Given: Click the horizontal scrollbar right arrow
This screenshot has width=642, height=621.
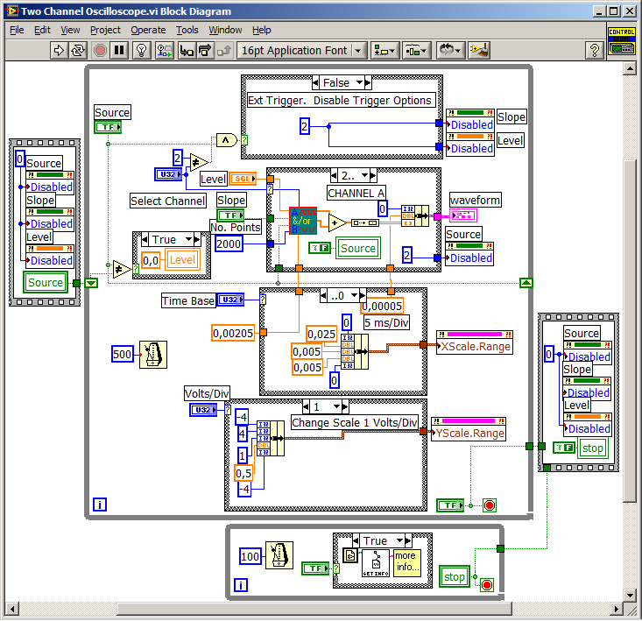Looking at the screenshot, I should [617, 609].
